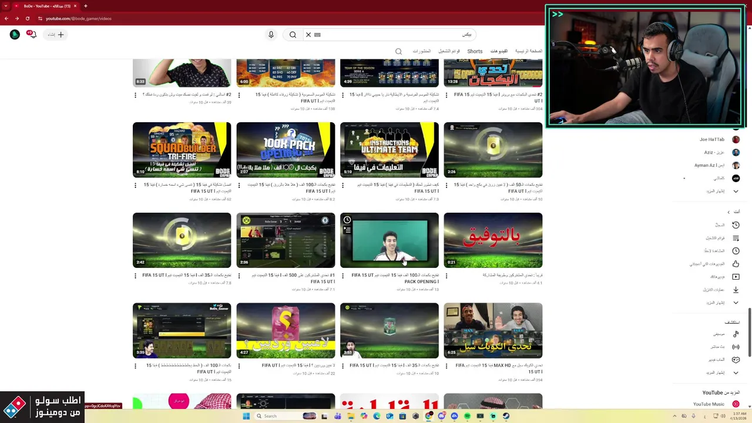Click the magnifier search button

293,35
